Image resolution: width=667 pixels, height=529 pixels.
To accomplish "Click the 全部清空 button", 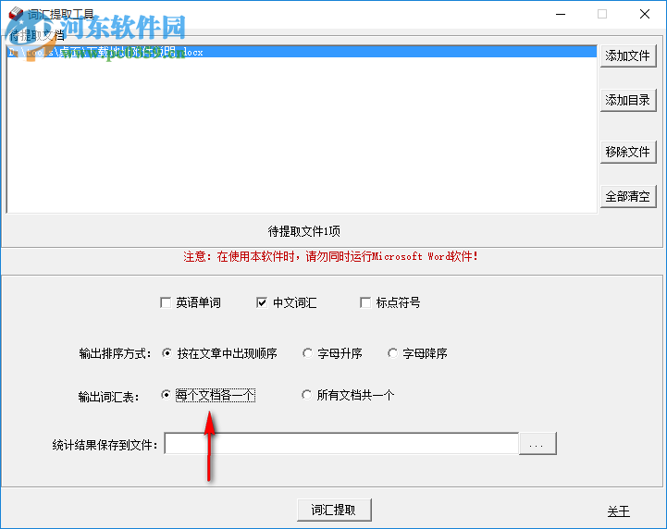I will click(x=628, y=196).
